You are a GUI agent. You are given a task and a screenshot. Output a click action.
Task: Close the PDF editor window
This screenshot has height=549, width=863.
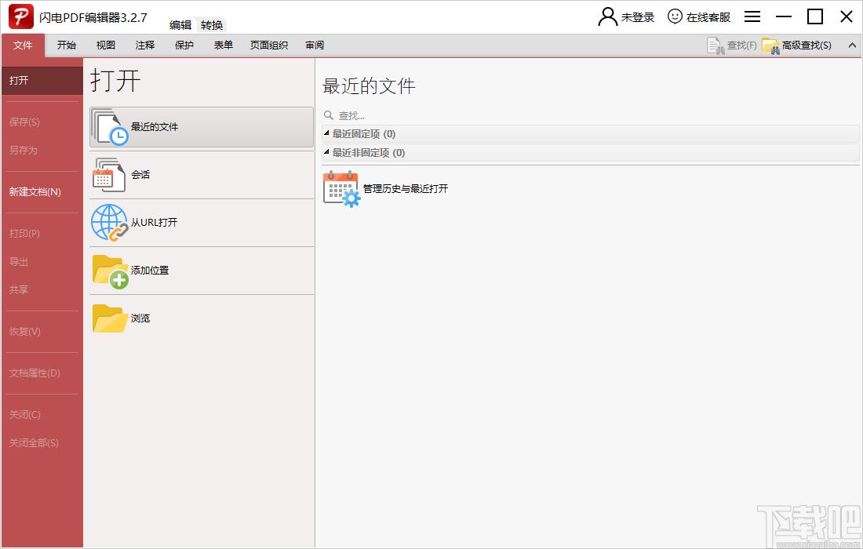point(847,16)
